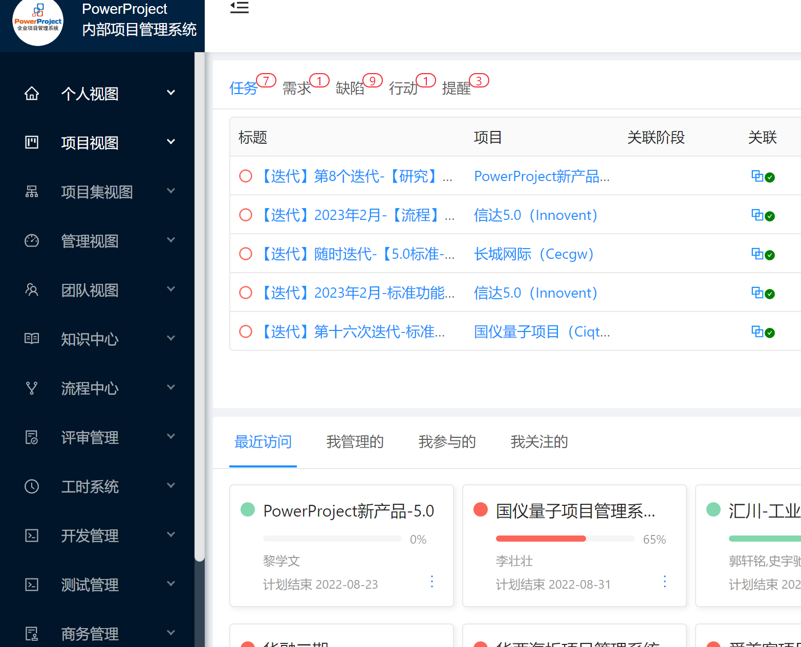
Task: Click red status dot on 国仪量子 card
Action: 481,509
